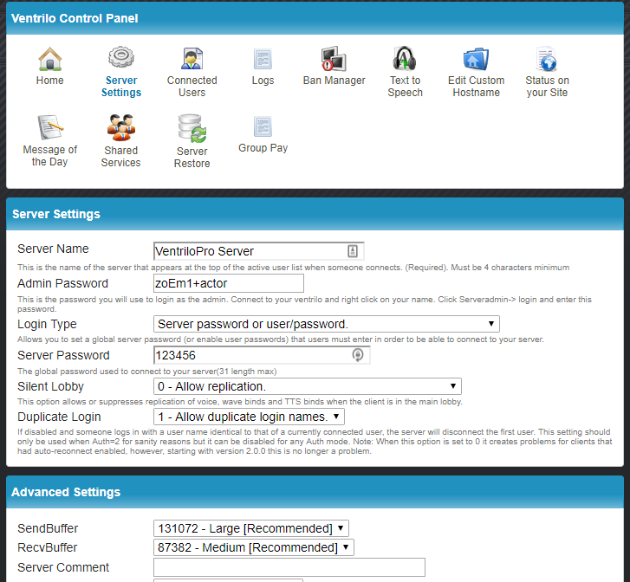Open Message of the Day text link
This screenshot has width=630, height=582.
[x=49, y=155]
